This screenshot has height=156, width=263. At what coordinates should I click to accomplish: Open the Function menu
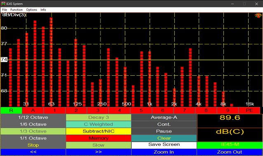point(16,10)
